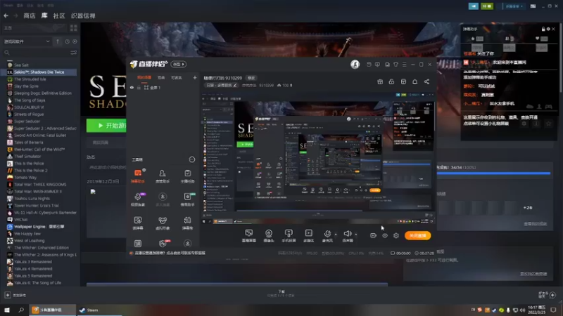Open the Windows Start button

[7, 310]
